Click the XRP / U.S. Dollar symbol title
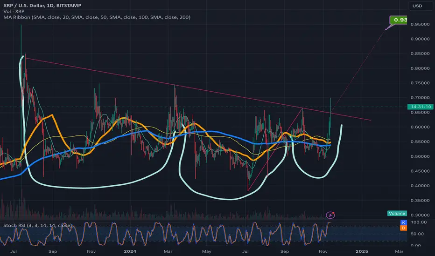Image resolution: width=435 pixels, height=256 pixels. pyautogui.click(x=42, y=5)
